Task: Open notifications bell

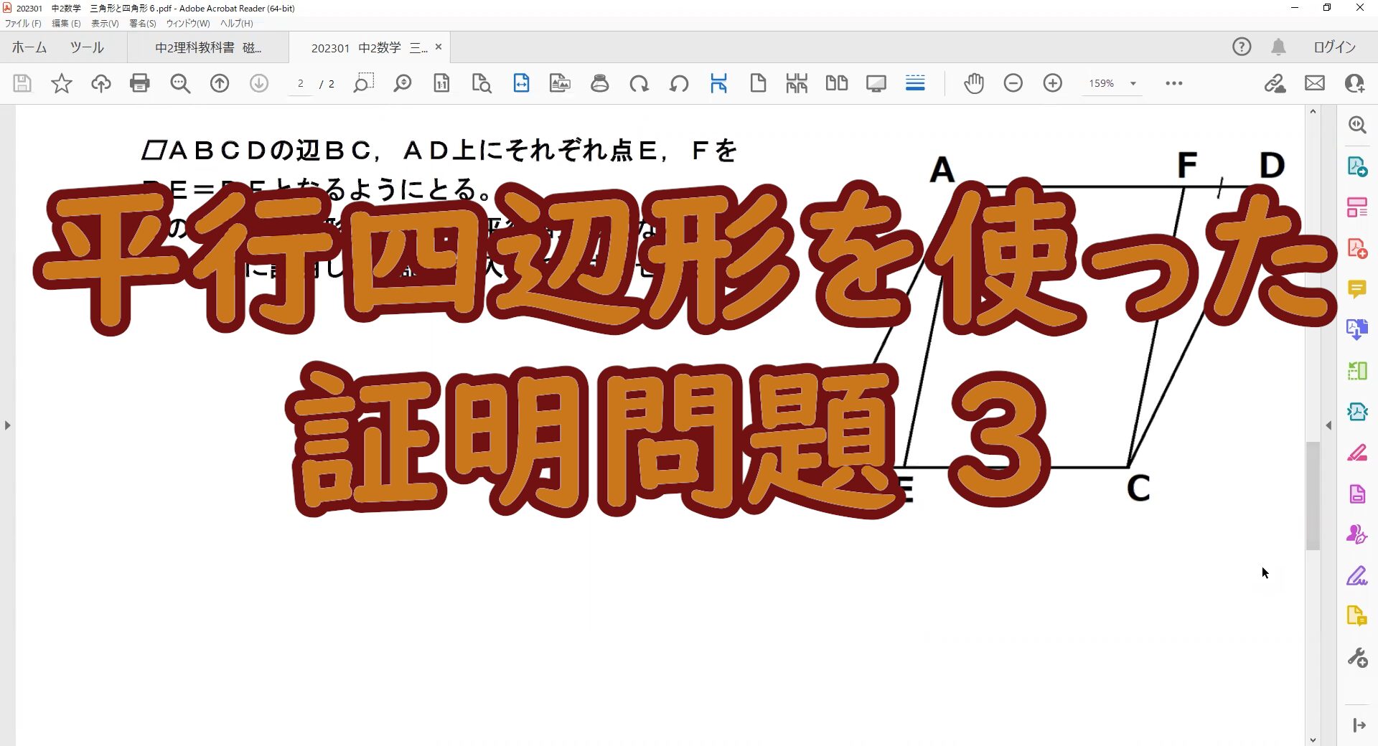Action: click(1278, 47)
